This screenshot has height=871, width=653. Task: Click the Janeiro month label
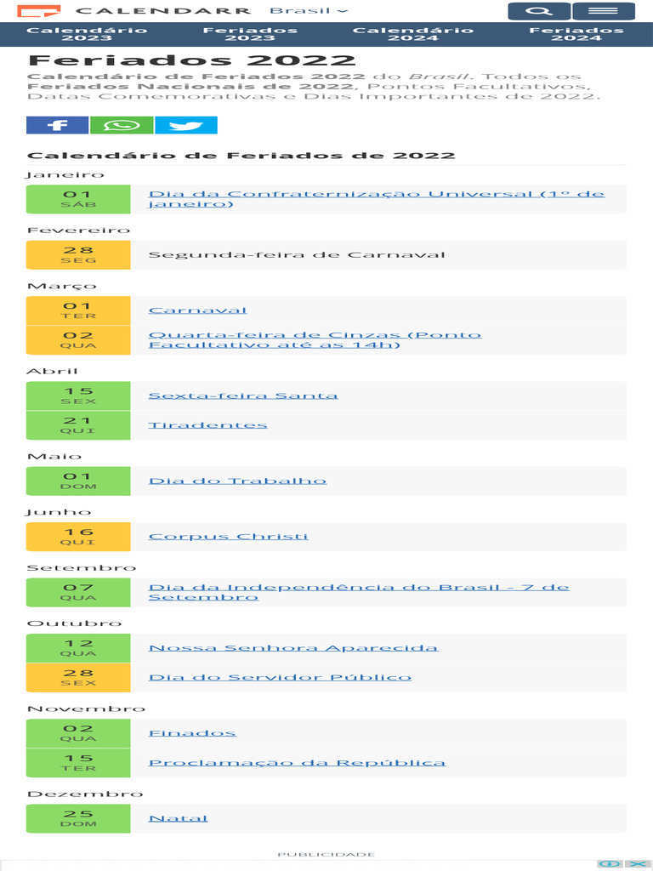point(65,175)
